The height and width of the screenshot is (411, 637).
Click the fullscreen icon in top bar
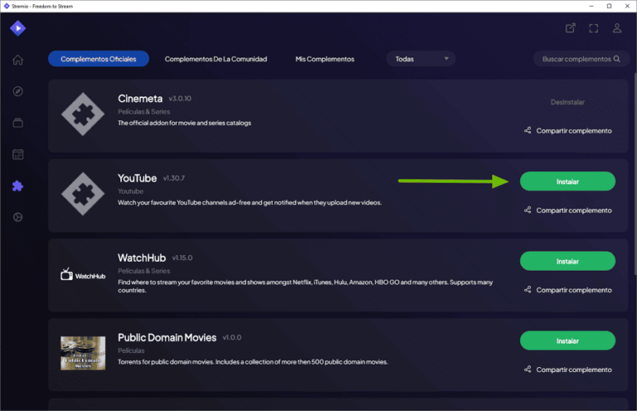[x=594, y=28]
